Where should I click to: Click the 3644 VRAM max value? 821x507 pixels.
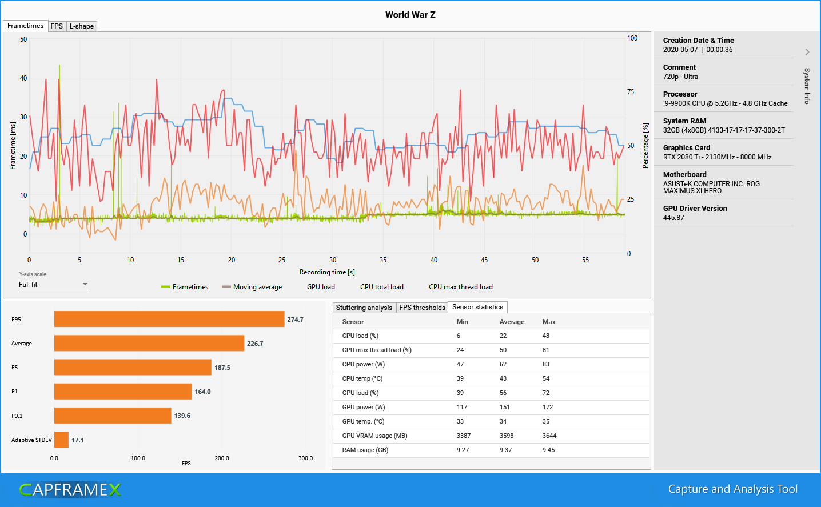(x=549, y=436)
